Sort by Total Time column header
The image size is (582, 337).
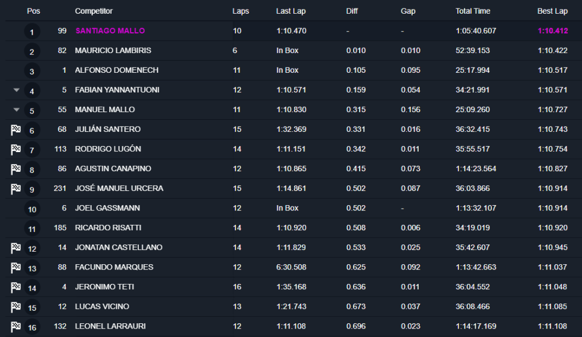[473, 11]
